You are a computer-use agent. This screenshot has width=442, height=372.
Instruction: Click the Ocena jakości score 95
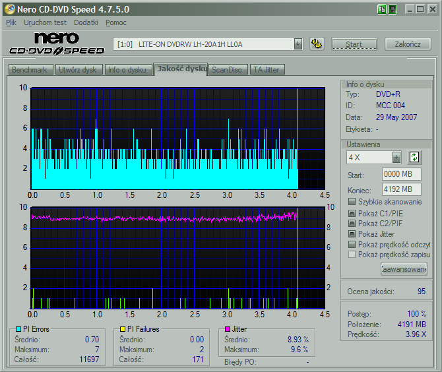click(422, 291)
